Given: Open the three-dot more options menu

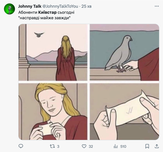Looking at the screenshot, I should [x=157, y=6].
